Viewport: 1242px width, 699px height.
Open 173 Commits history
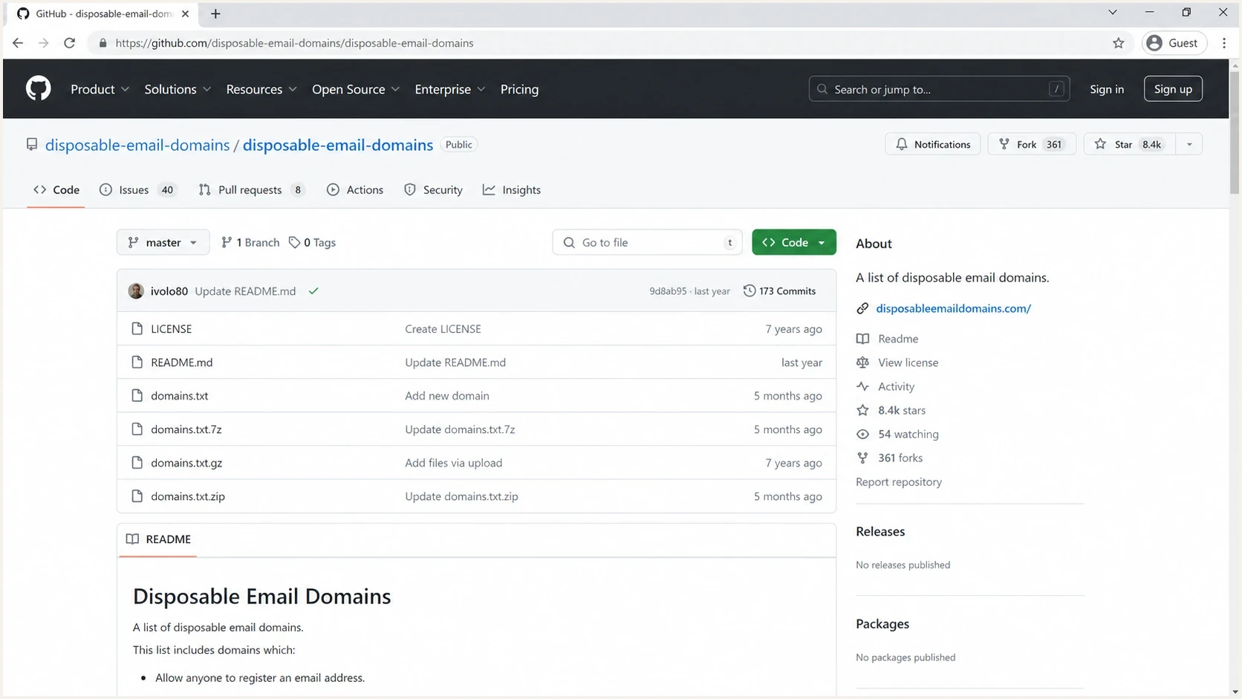click(x=779, y=291)
